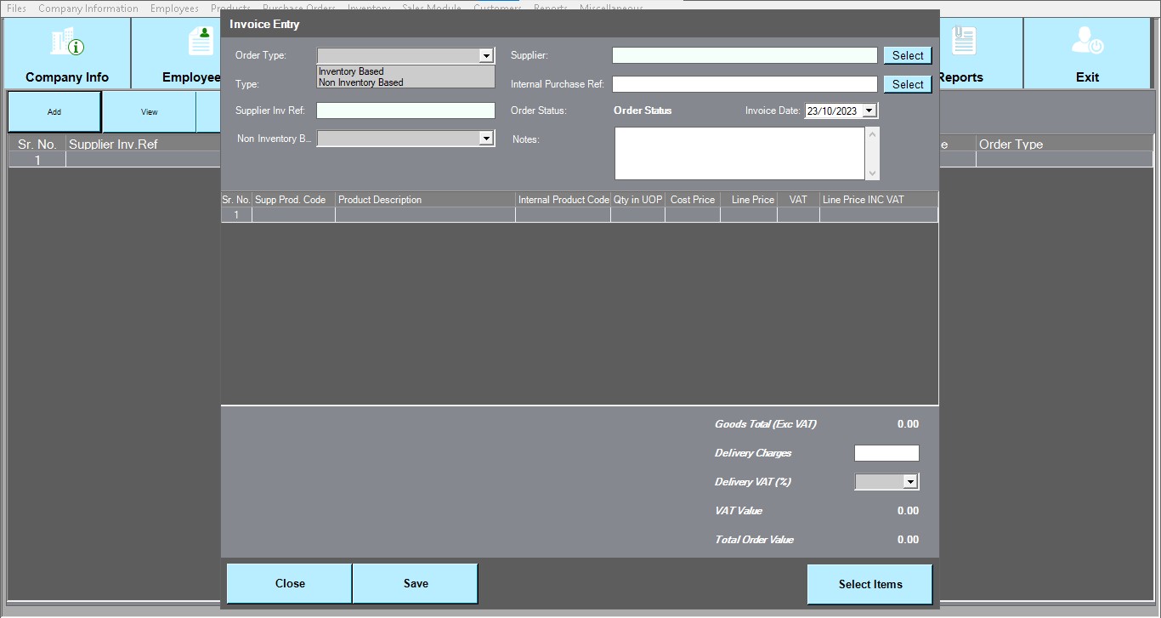Open the Invoice Date picker dropdown
1161x618 pixels.
[869, 111]
